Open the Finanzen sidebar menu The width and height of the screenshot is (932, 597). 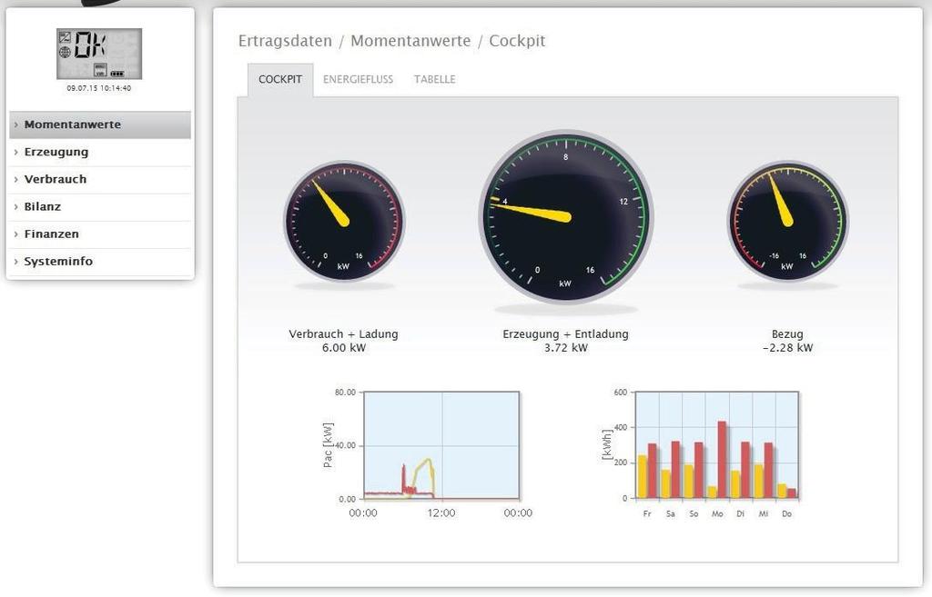(x=100, y=234)
